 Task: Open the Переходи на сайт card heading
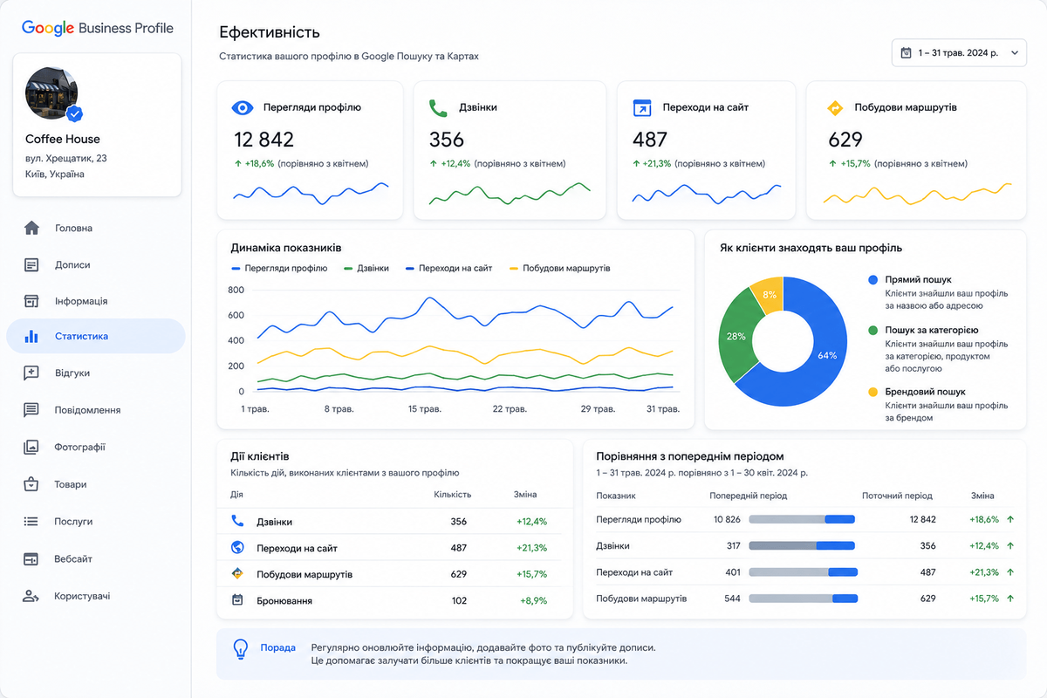click(706, 107)
